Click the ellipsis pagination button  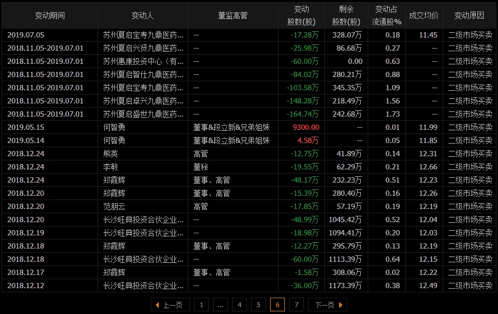coord(221,305)
